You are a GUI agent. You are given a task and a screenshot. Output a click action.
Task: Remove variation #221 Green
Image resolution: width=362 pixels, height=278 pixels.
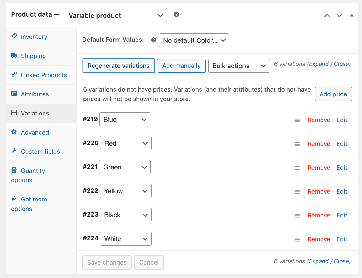point(319,168)
